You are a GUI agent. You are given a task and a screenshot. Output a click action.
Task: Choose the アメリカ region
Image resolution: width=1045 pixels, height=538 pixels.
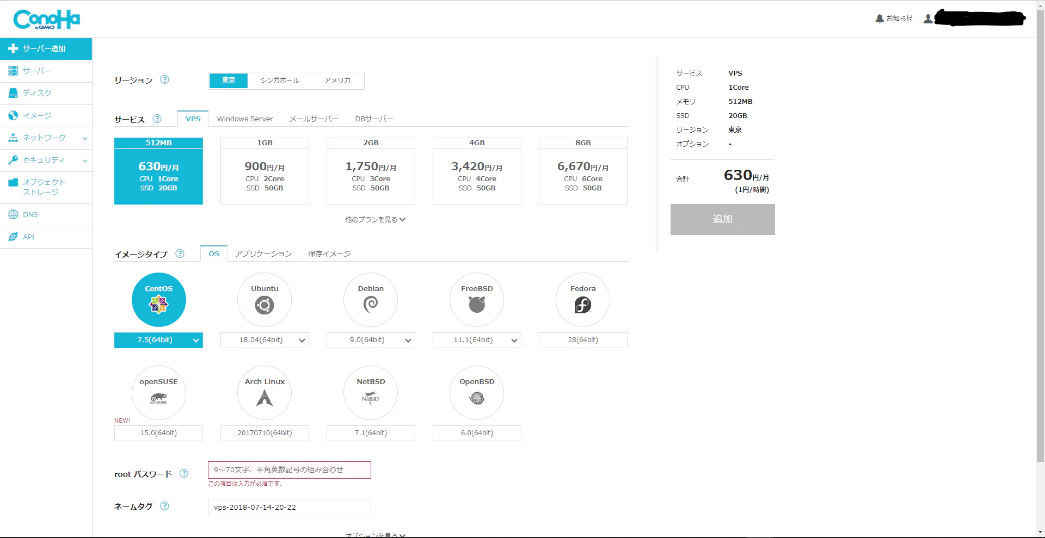pyautogui.click(x=337, y=81)
